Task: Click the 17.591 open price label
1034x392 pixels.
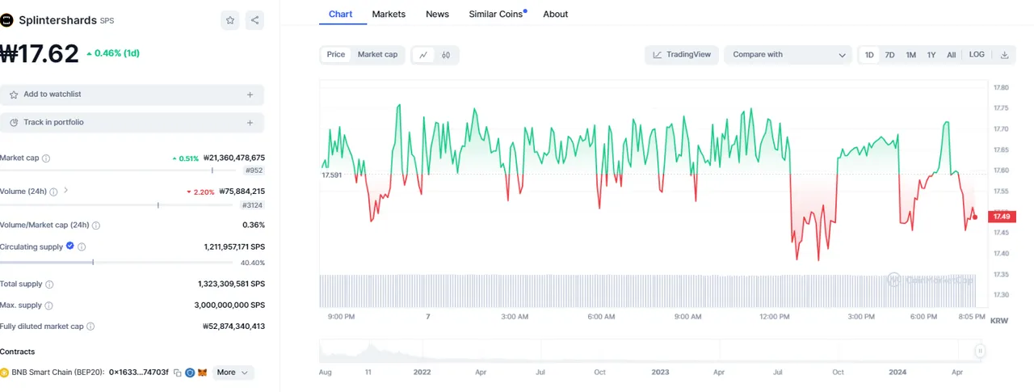Action: pos(331,175)
